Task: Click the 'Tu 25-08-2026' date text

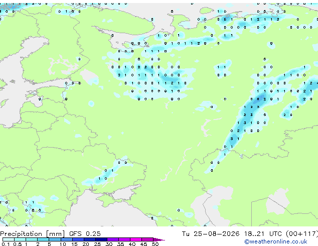Action: pos(211,234)
